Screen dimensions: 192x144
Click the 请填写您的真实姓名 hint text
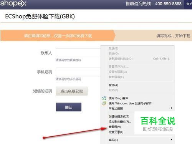point(68,60)
